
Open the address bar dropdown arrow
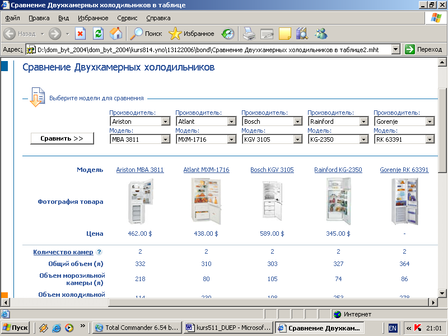coord(395,49)
